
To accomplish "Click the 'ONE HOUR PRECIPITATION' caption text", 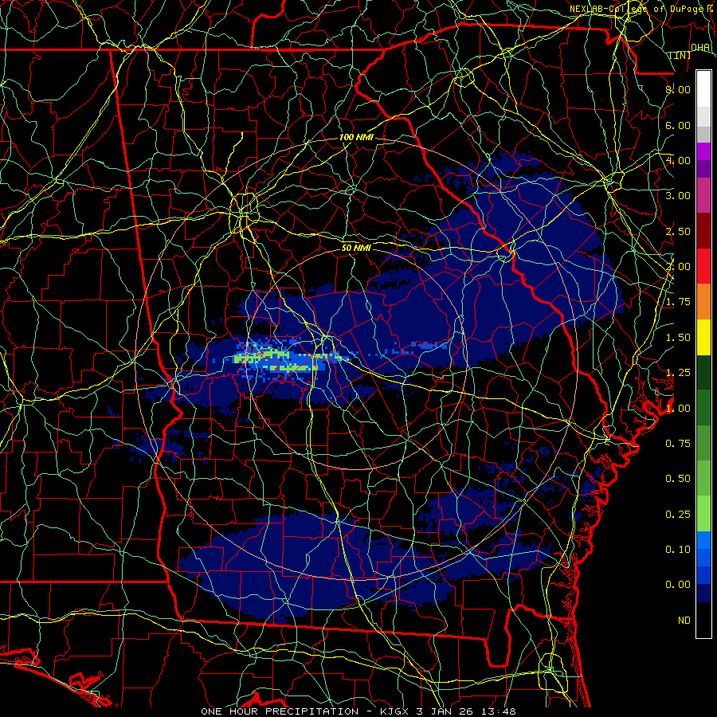I will [x=280, y=711].
